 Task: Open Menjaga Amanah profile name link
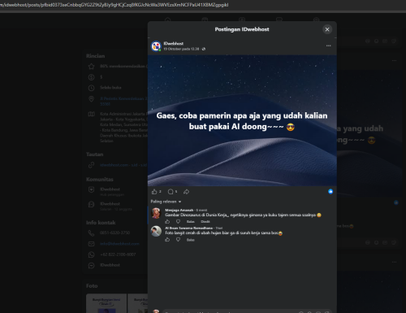pyautogui.click(x=179, y=210)
